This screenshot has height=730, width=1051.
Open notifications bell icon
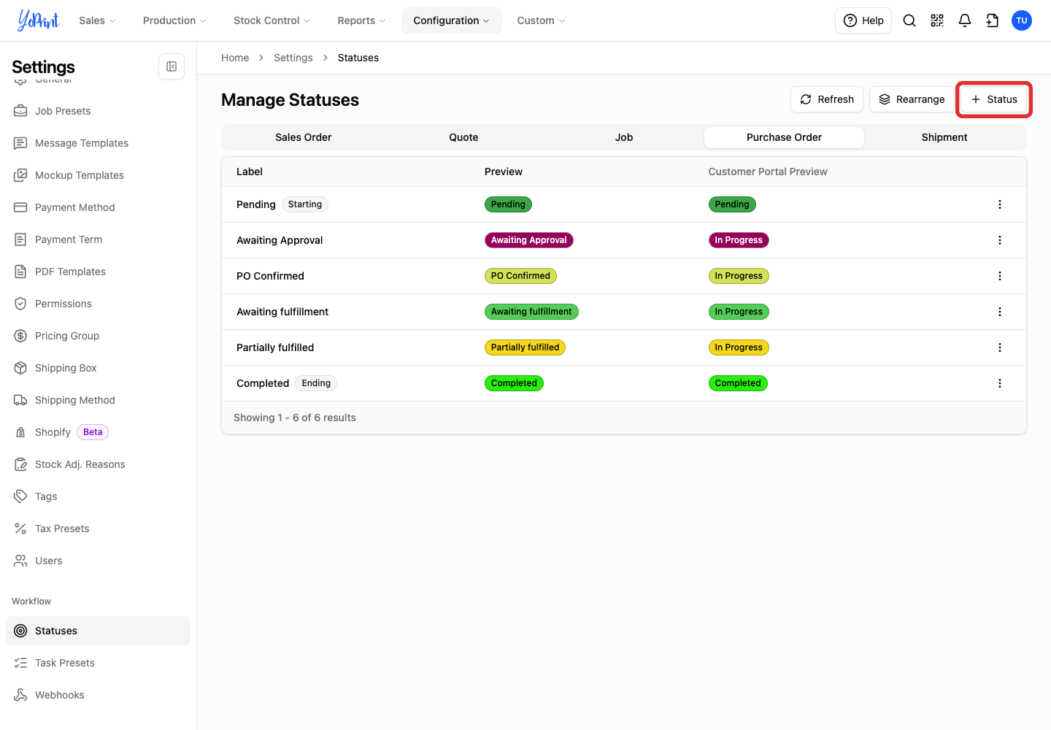965,20
